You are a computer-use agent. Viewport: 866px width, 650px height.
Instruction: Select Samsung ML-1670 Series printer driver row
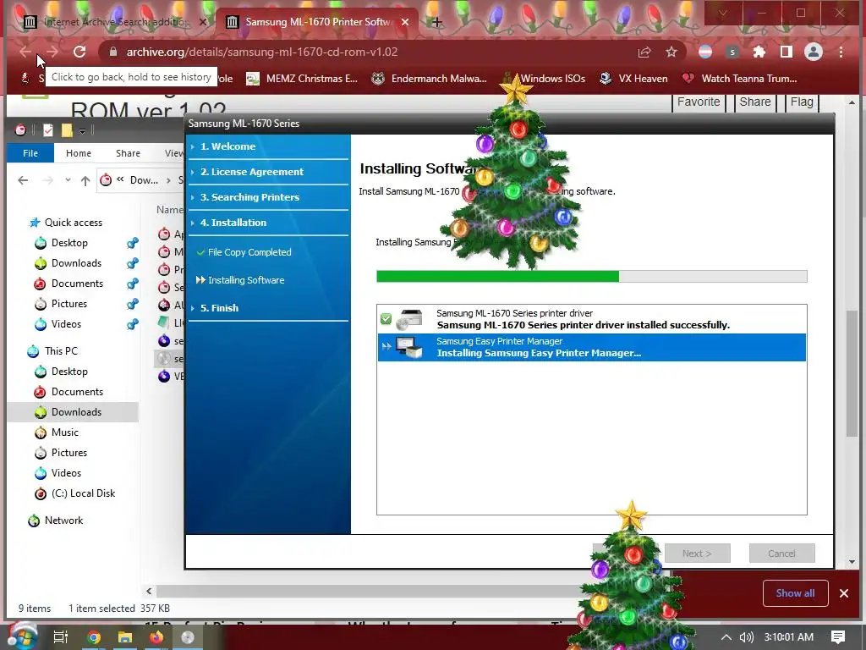point(591,319)
